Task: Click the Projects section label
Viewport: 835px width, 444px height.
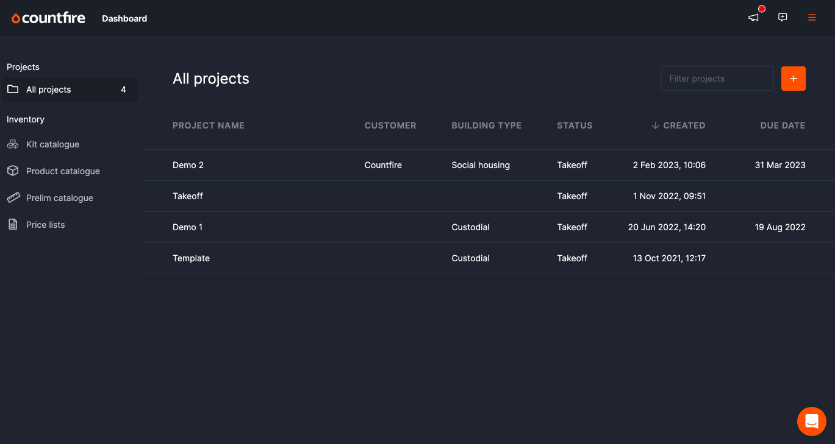Action: 23,67
